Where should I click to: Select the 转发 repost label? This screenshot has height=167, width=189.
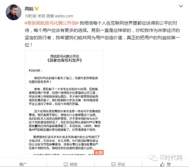74,164
